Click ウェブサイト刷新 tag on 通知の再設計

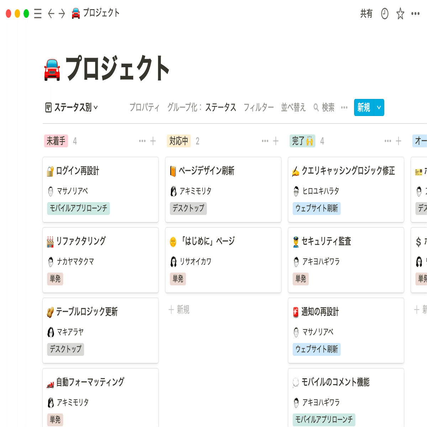(316, 349)
